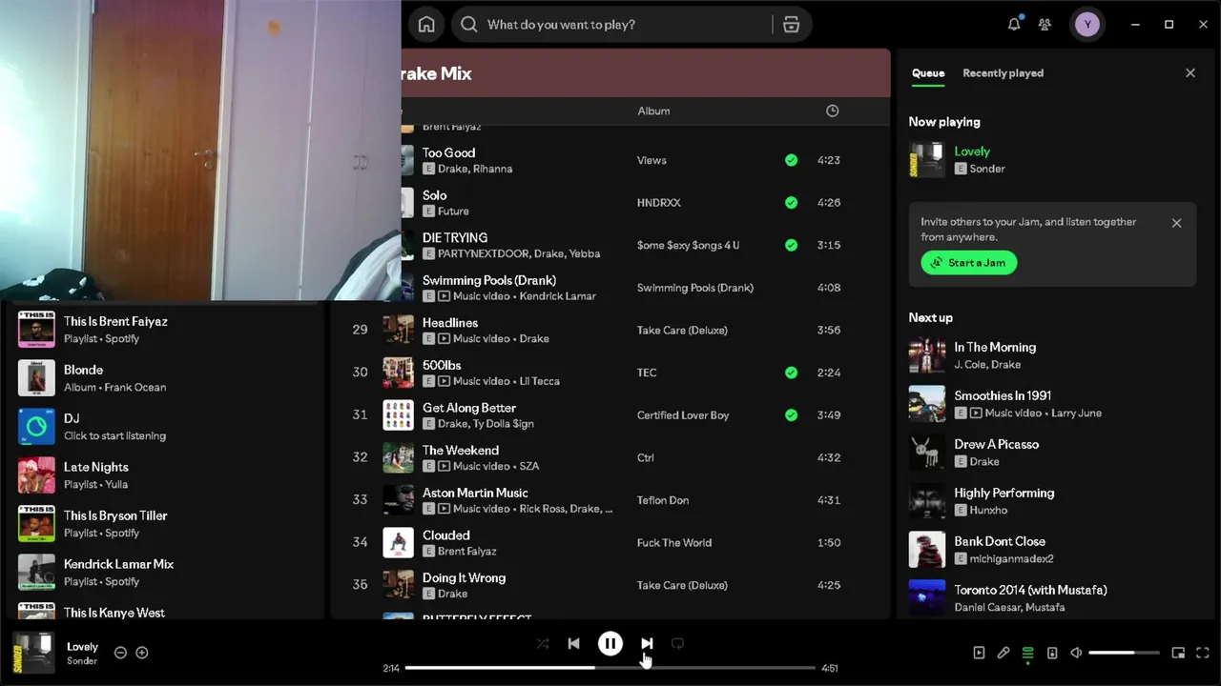
Task: Start the DJ in the library
Action: click(x=167, y=427)
